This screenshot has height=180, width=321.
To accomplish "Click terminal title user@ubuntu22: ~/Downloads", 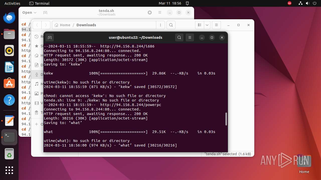I will [x=135, y=37].
